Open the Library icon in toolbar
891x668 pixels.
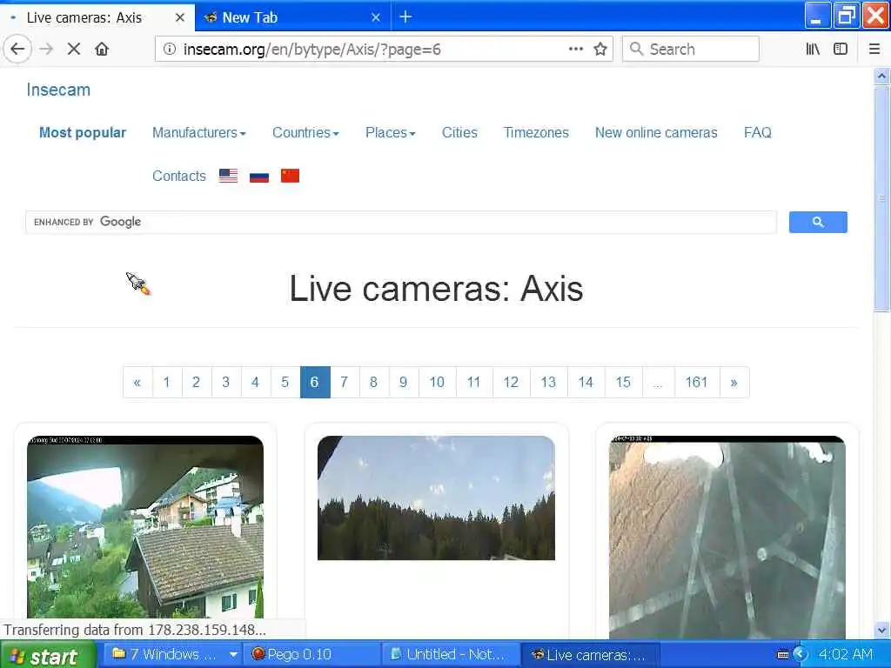[813, 49]
